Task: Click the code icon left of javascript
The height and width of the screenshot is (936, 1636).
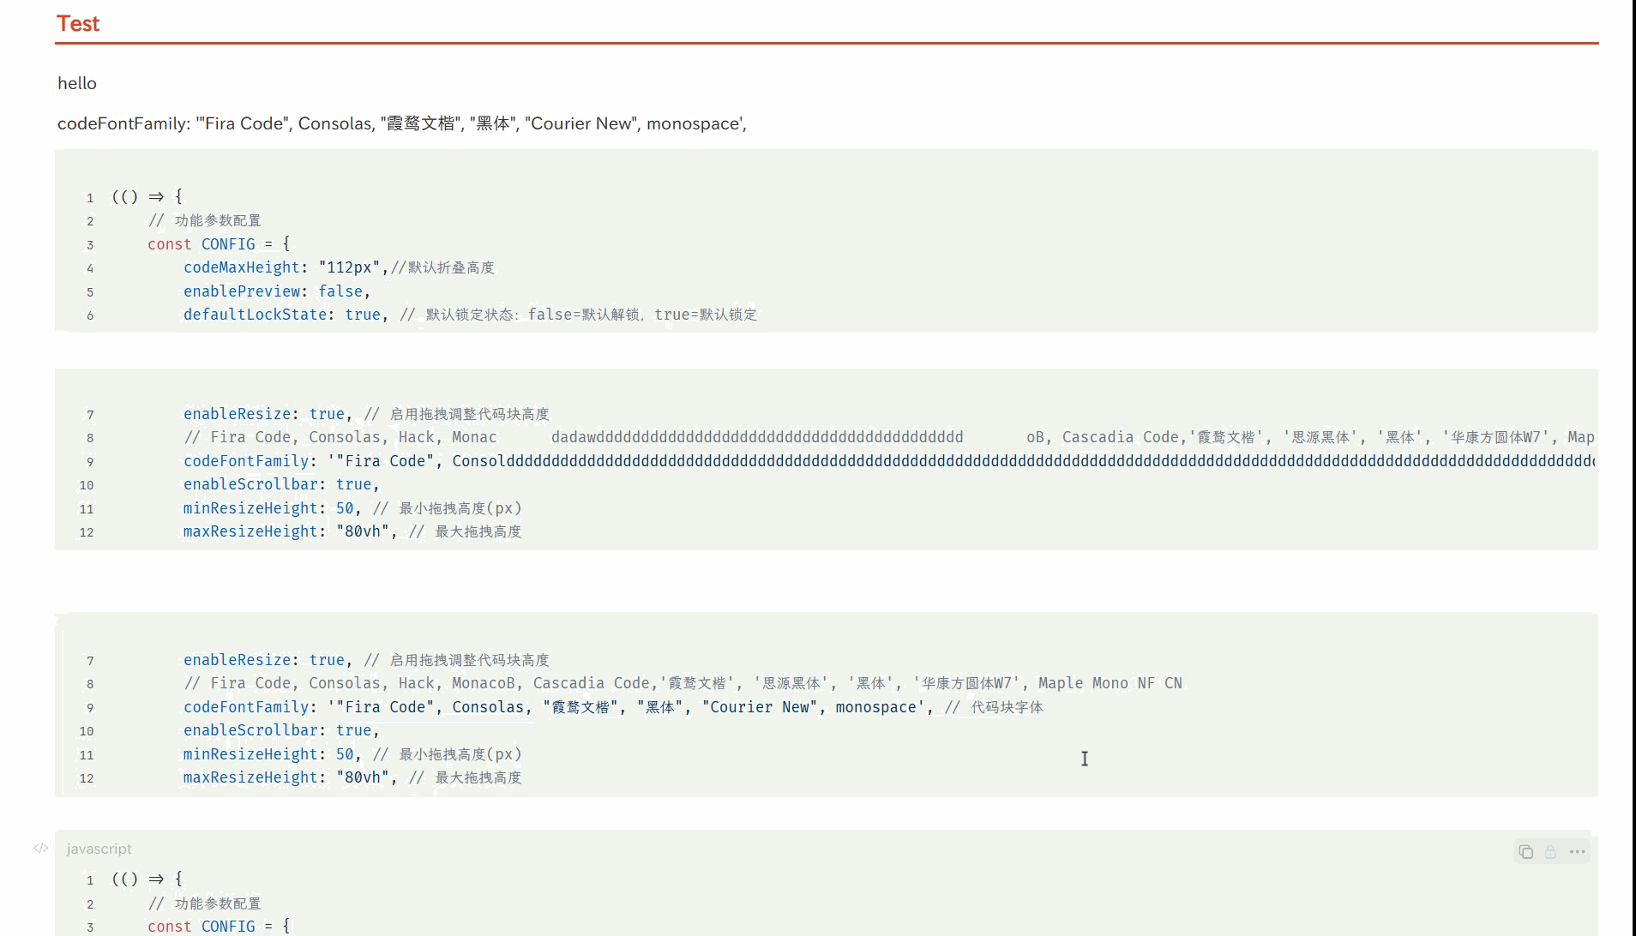Action: (41, 848)
